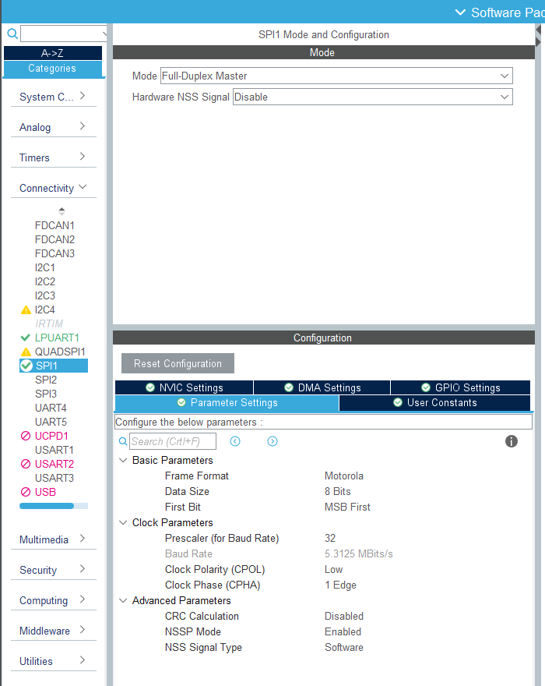Go to next search result arrow
This screenshot has height=686, width=545.
[272, 441]
